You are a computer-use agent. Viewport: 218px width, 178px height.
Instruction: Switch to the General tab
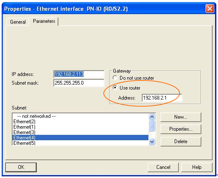[18, 22]
